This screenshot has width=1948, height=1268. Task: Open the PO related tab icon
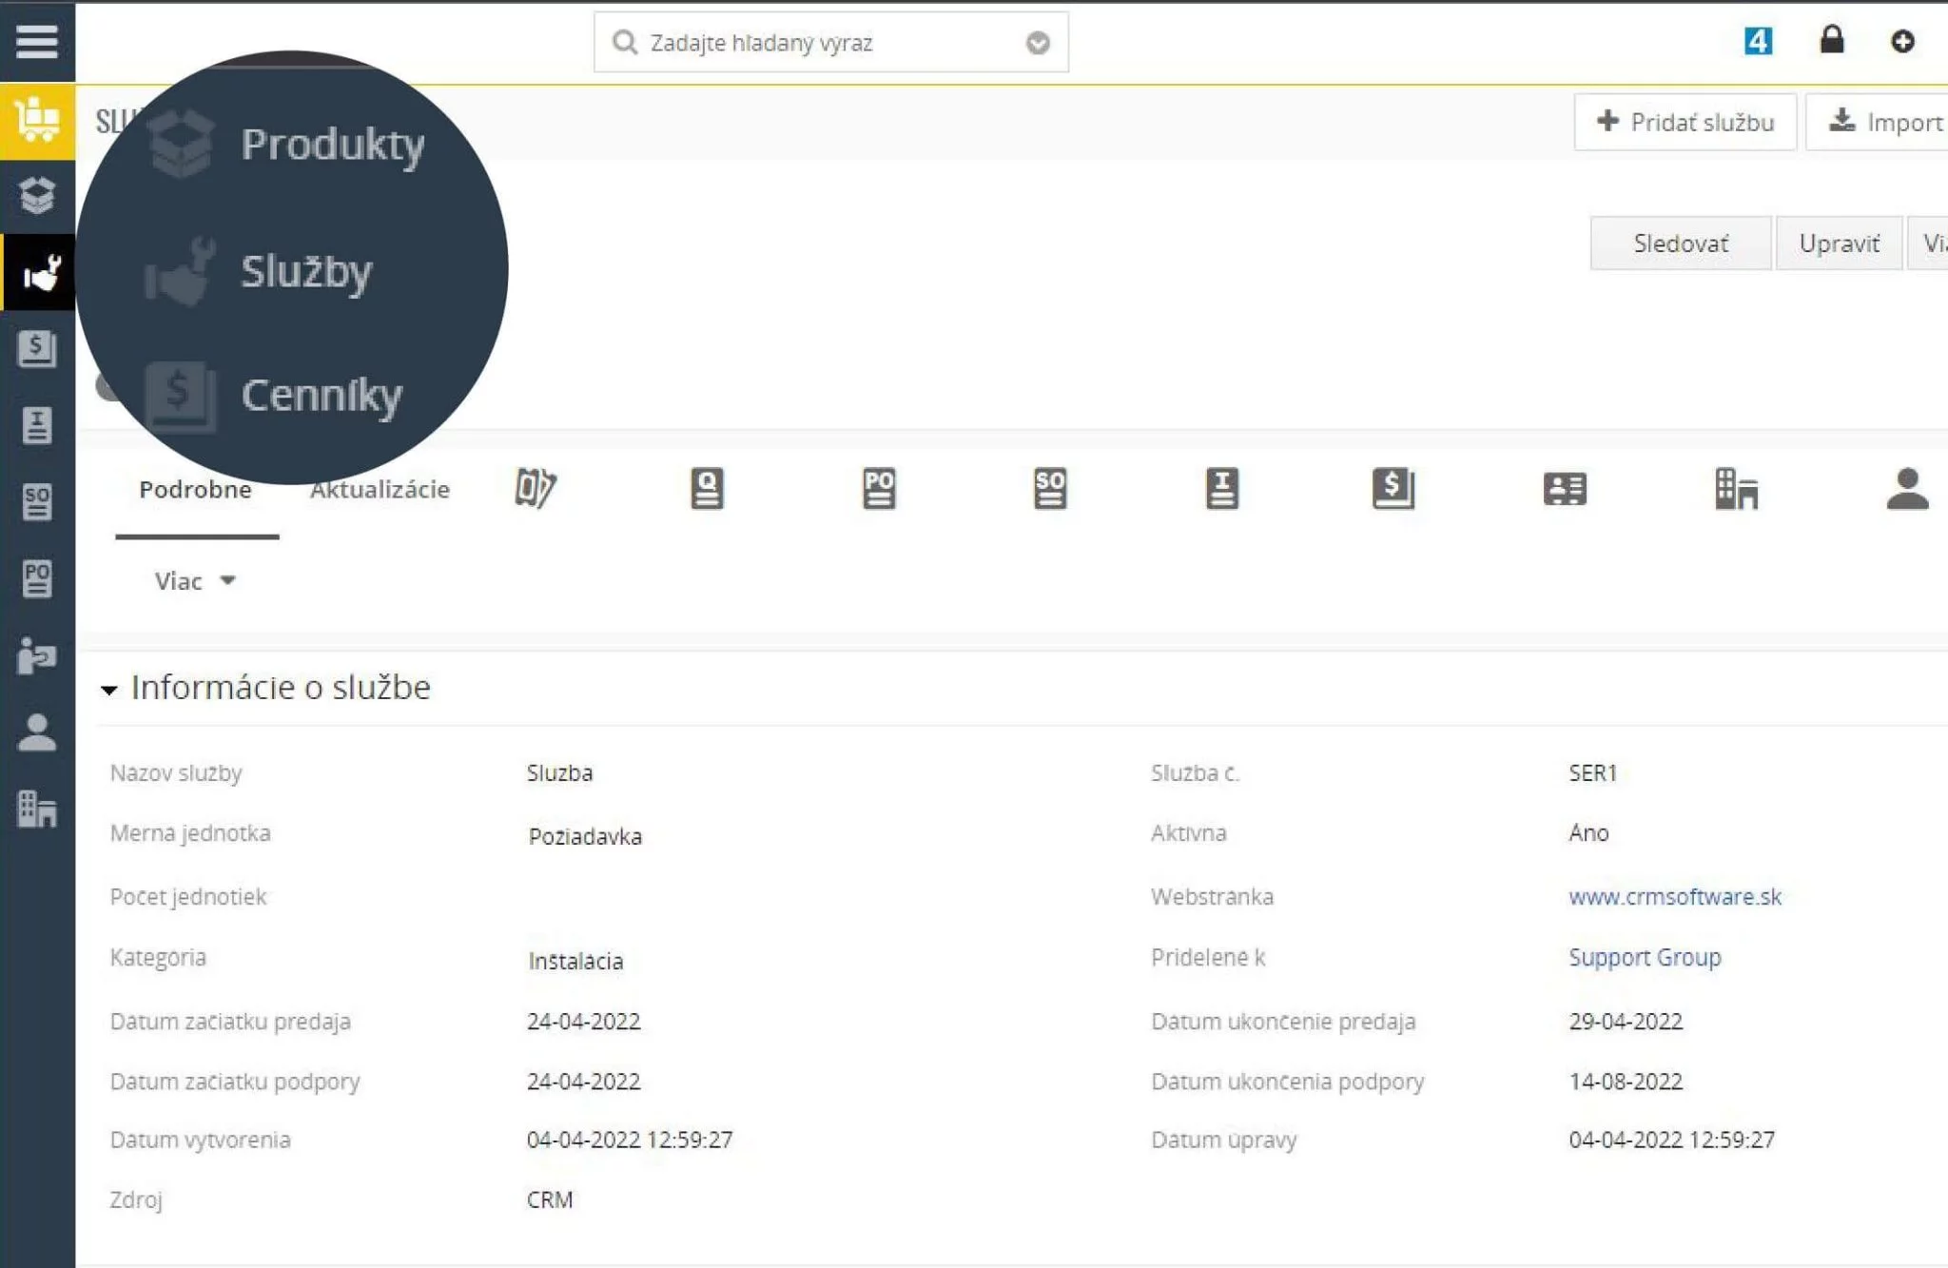[879, 488]
